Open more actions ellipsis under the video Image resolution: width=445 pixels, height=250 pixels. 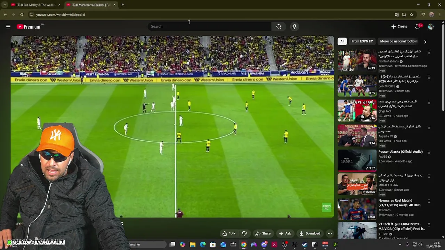click(x=330, y=233)
